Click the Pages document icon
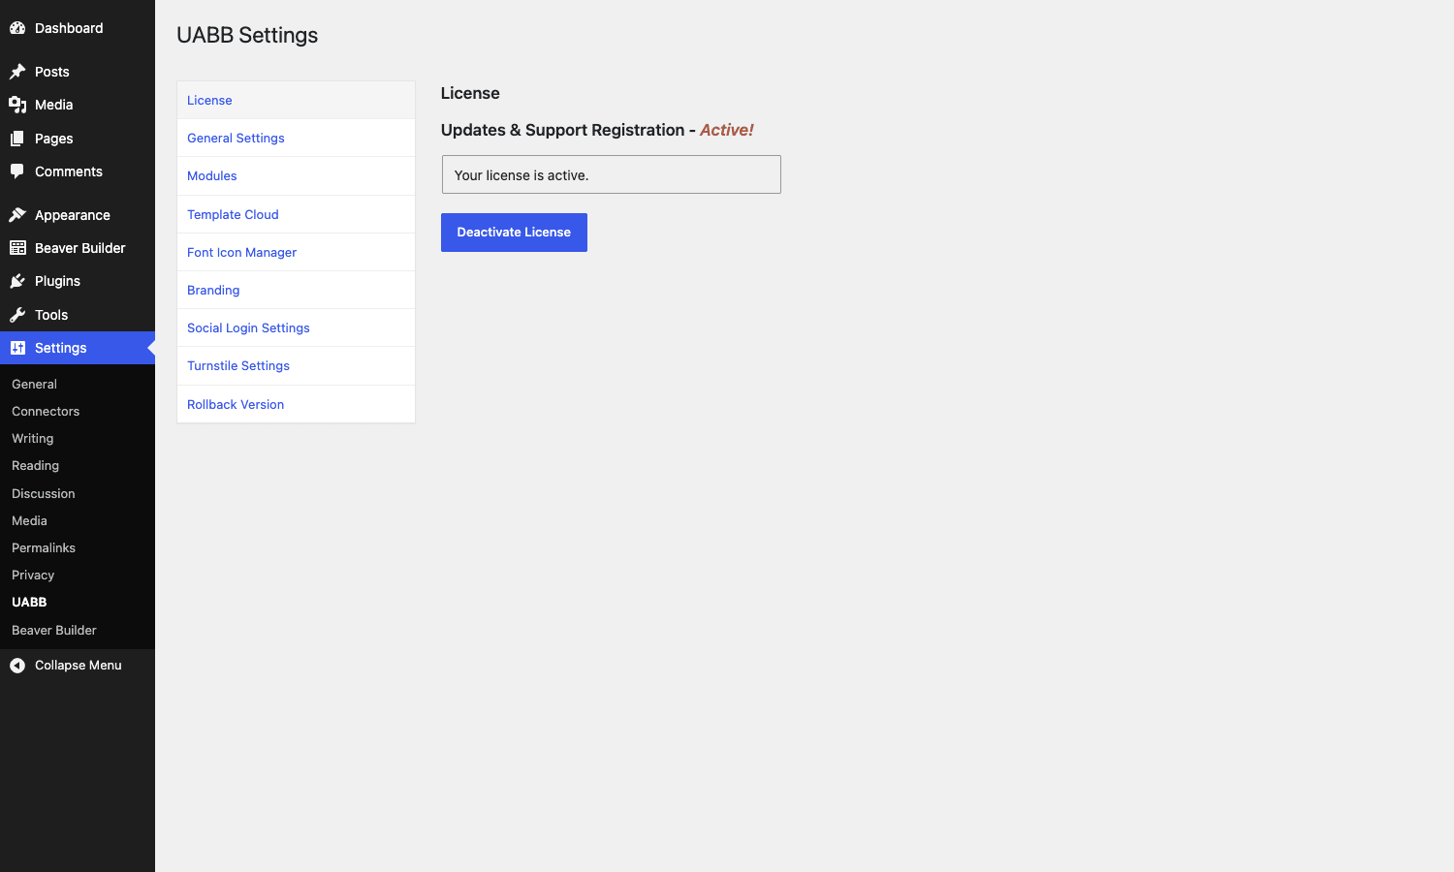This screenshot has width=1454, height=872. pyautogui.click(x=17, y=139)
